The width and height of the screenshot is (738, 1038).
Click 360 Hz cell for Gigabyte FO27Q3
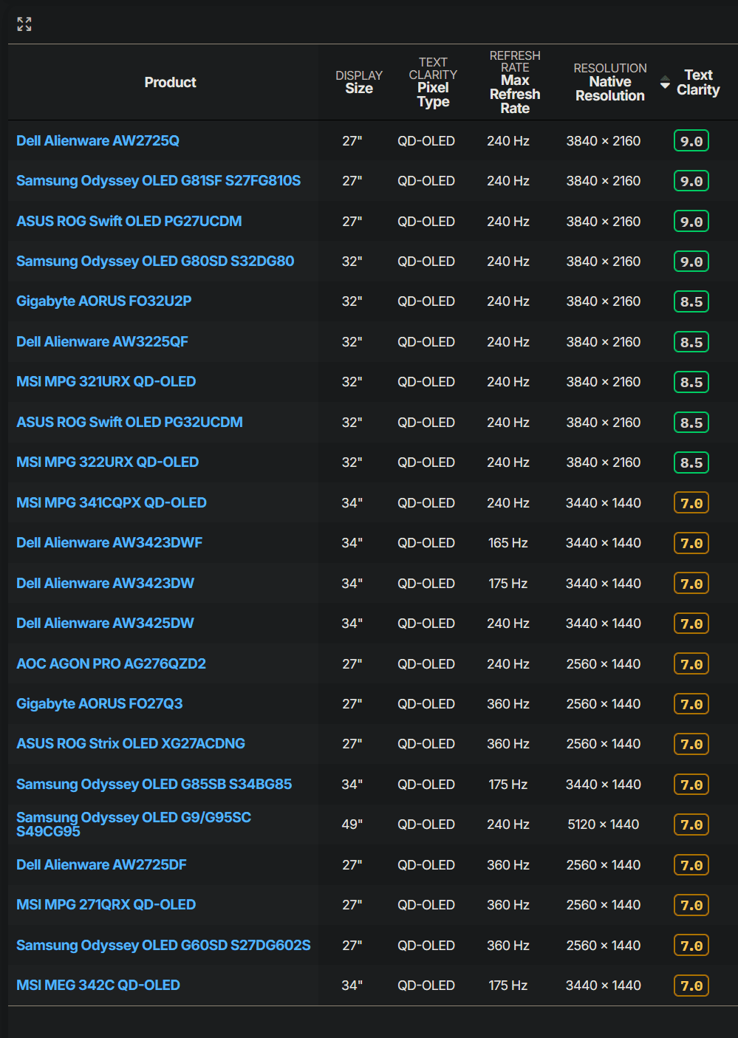point(508,704)
